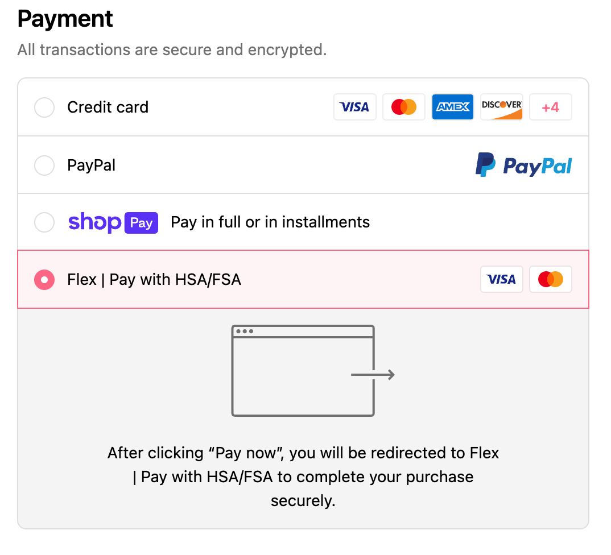Expand the Flex HSA/FSA payment section
Viewport: 611px width, 555px height.
click(44, 280)
